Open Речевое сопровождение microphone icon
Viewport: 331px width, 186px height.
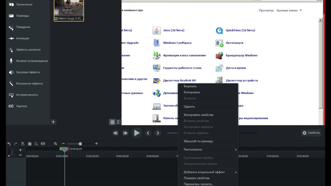click(11, 61)
